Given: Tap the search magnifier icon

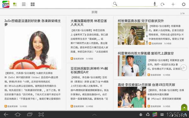Looking at the screenshot, I should click(115, 4).
